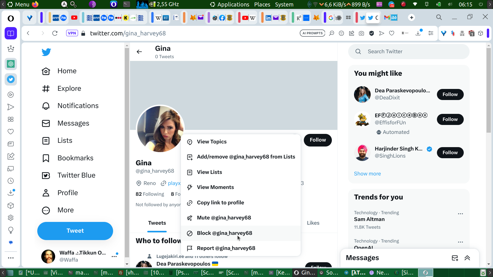The image size is (493, 277).
Task: Open the LinkedIn tab in tab bar
Action: coord(268,18)
